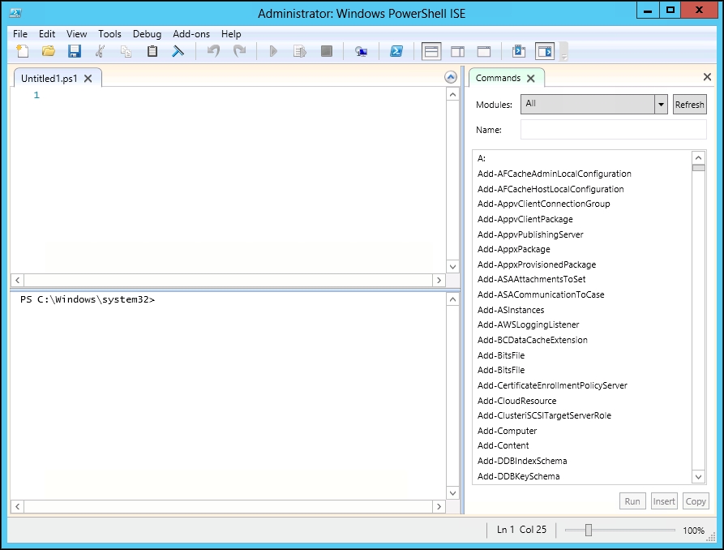Close the Untitled1.ps1 tab

88,79
